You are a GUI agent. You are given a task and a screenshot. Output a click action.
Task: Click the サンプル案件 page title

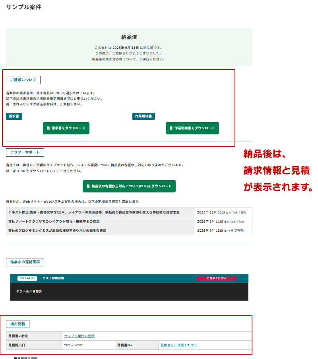(22, 7)
